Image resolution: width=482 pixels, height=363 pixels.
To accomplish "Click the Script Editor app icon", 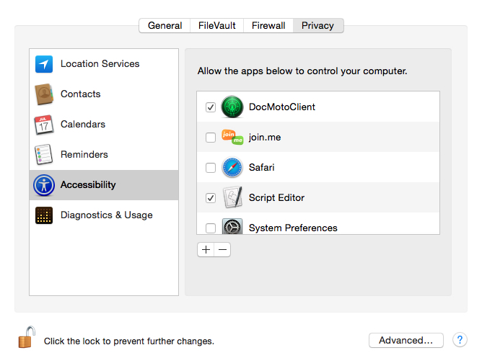I will (x=232, y=197).
